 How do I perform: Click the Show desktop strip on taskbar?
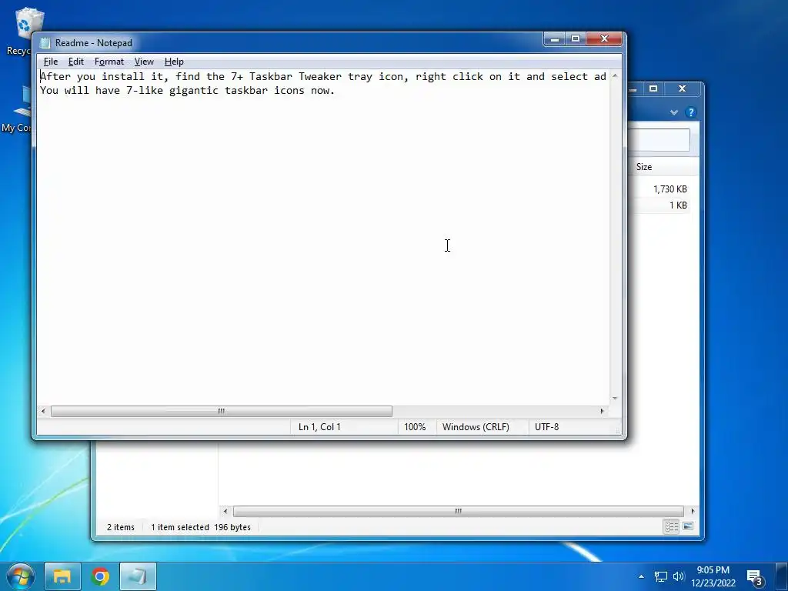(x=781, y=576)
